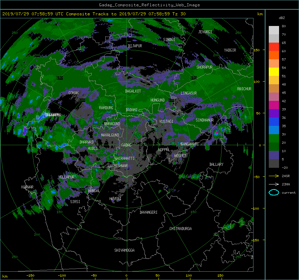Click the SIRSI city label
Viewport: 299px width, 280px height.
coord(75,202)
